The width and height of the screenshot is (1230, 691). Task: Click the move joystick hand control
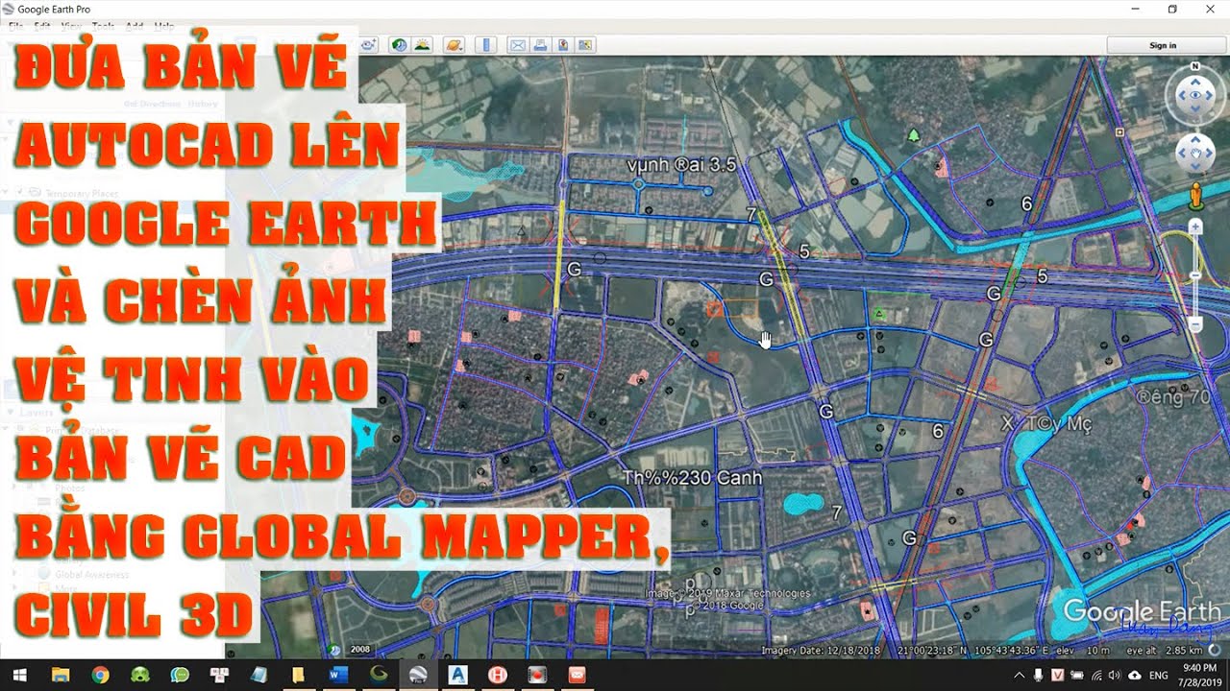coord(1196,152)
